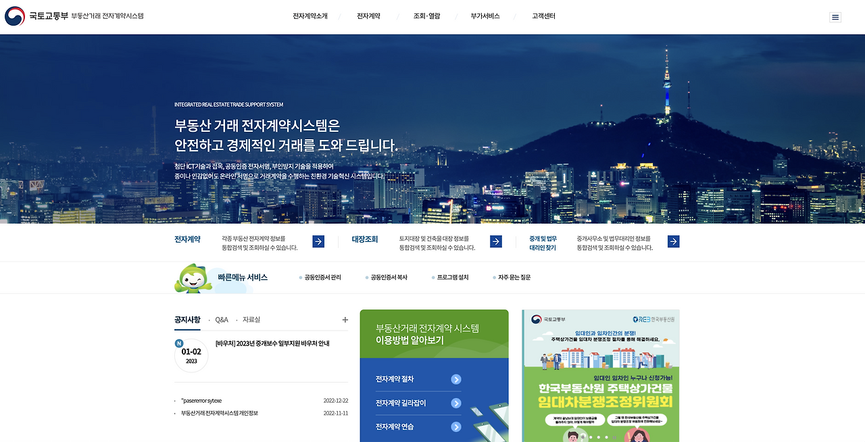Click the arrow icon next to 전자계약 section
The height and width of the screenshot is (442, 865).
(x=318, y=241)
